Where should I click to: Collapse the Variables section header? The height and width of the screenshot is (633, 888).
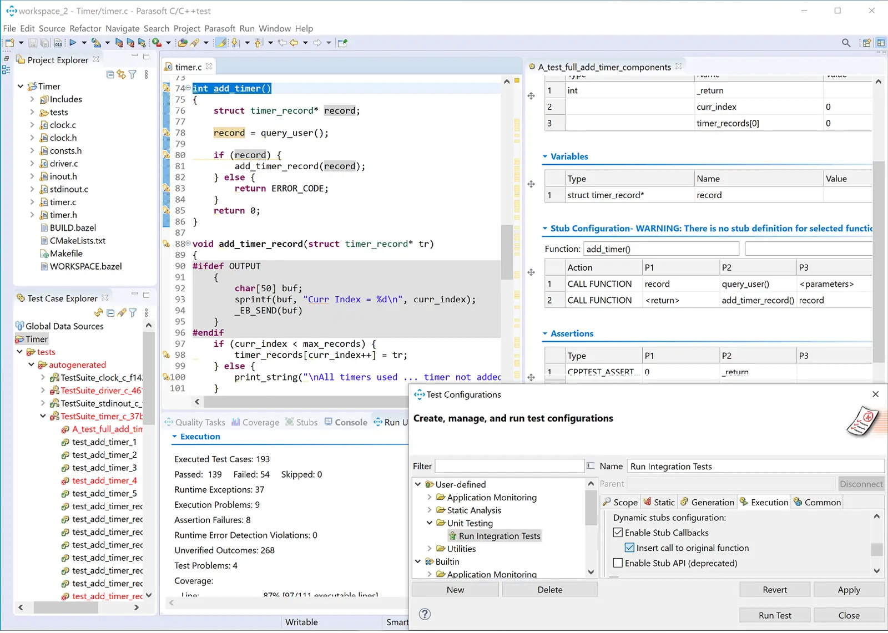(x=545, y=156)
